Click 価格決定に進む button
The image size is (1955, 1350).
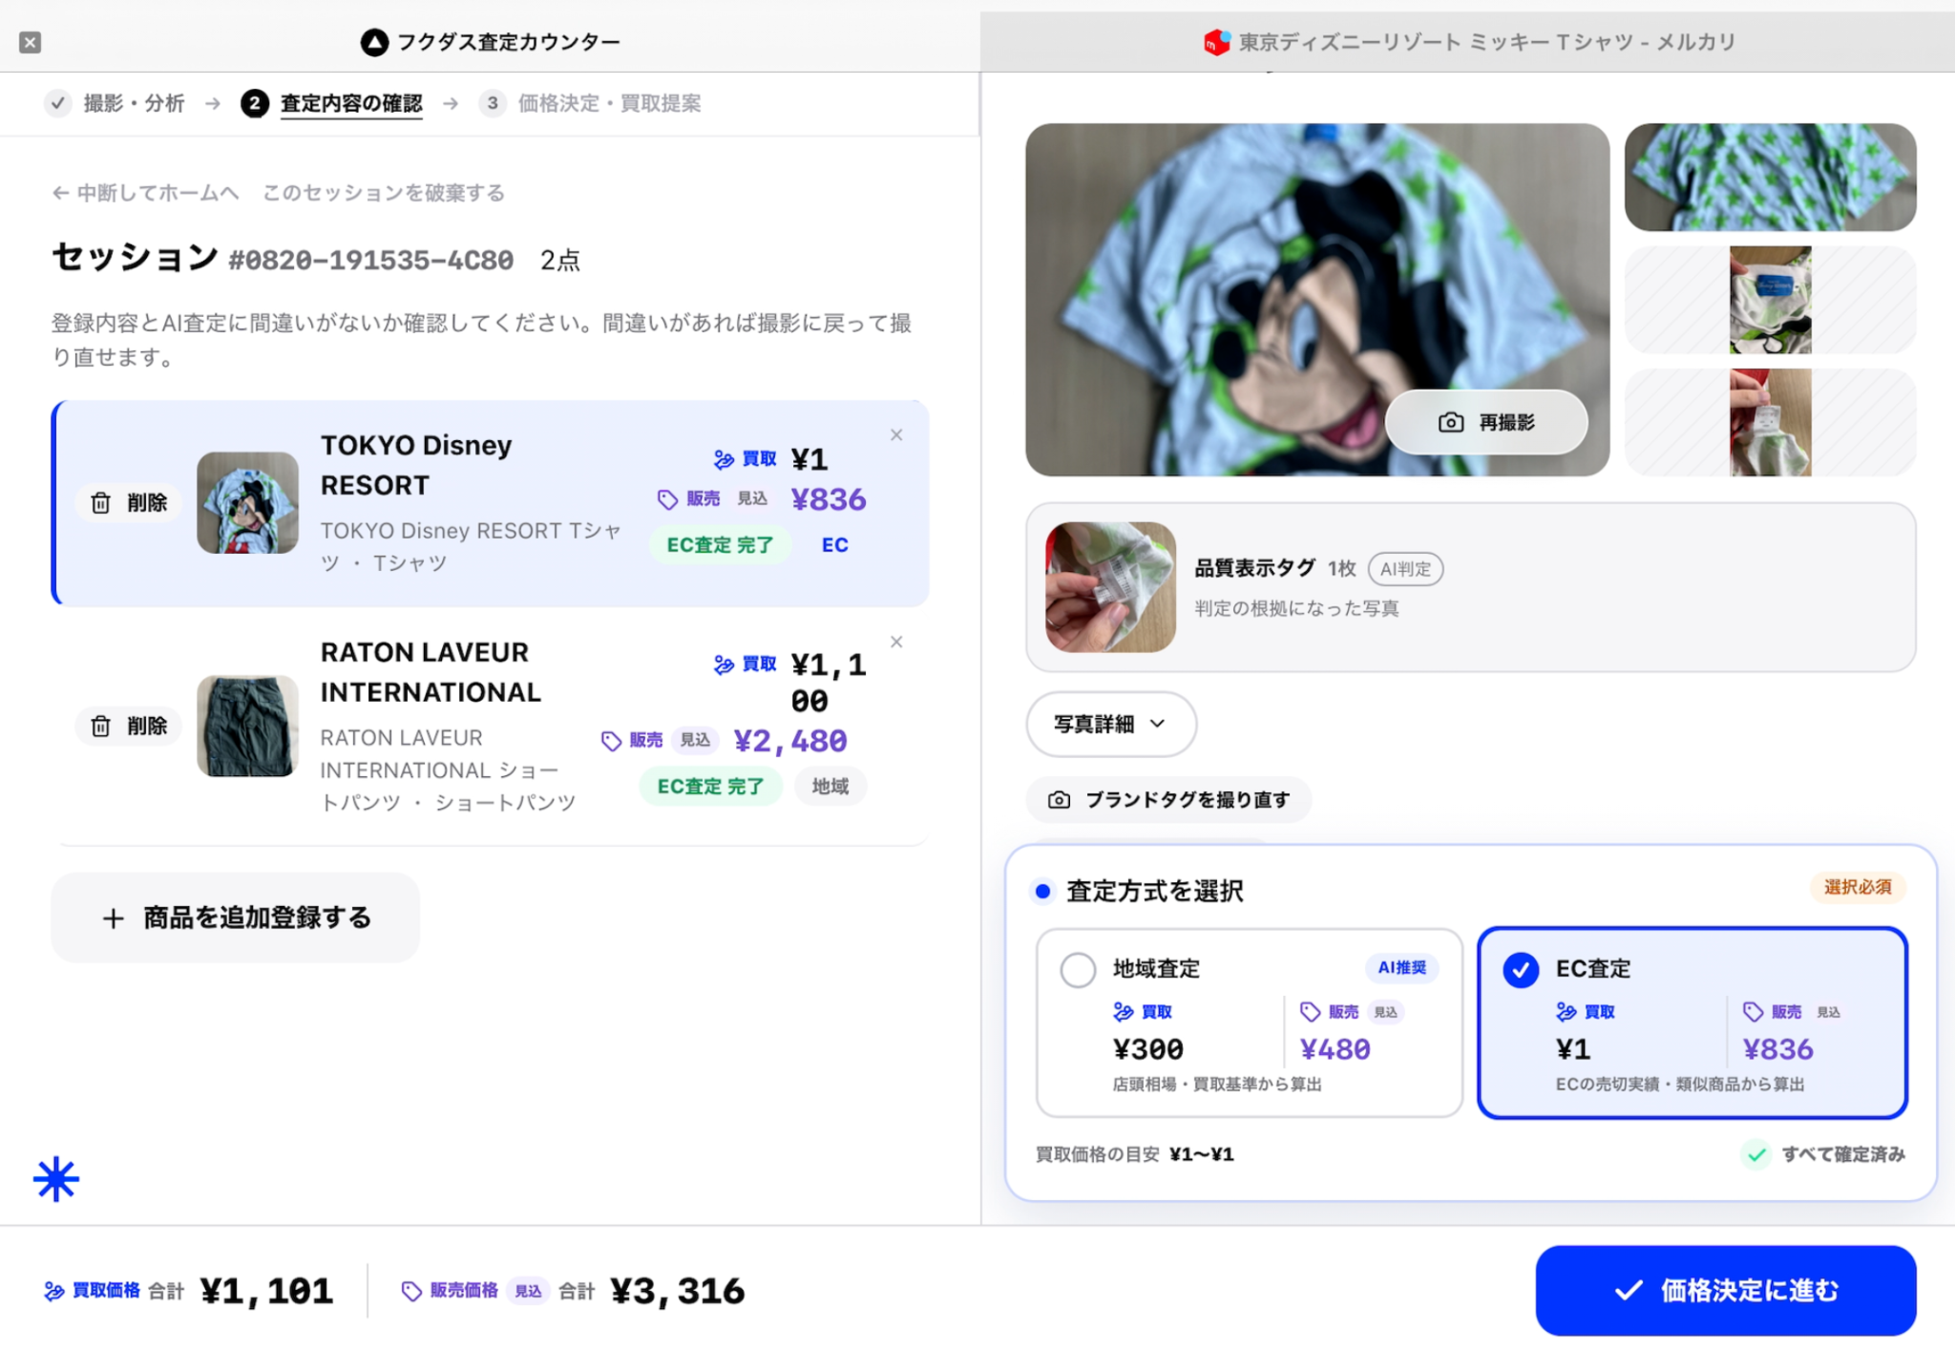[1726, 1291]
